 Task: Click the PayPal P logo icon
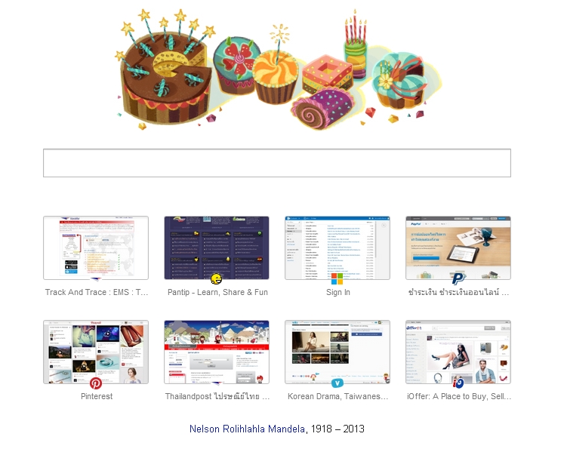click(x=458, y=278)
